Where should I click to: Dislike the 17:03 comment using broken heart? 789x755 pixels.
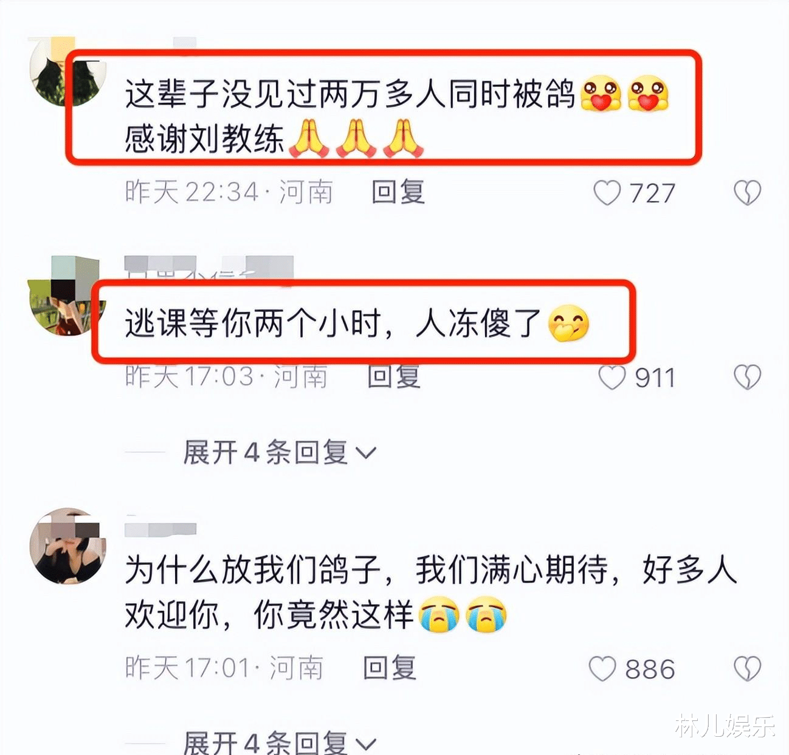(x=747, y=377)
